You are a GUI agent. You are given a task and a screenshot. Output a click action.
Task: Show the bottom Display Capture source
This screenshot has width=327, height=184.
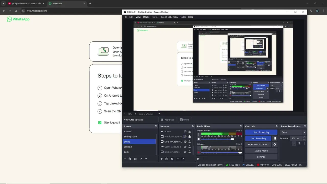[x=185, y=152]
